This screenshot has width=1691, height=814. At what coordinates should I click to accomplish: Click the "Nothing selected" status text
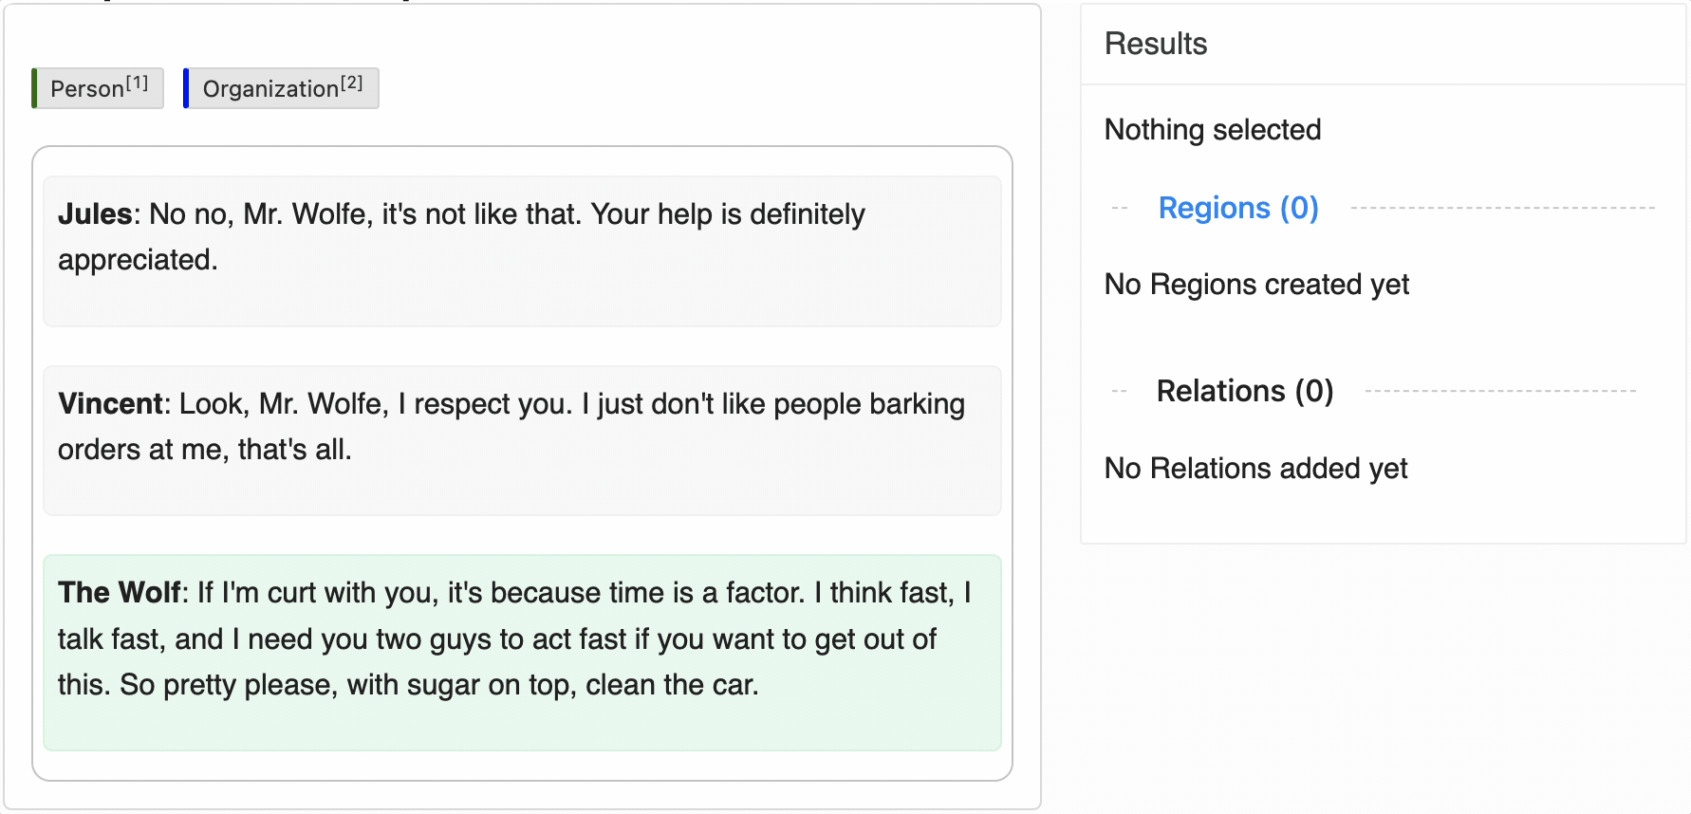coord(1213,130)
